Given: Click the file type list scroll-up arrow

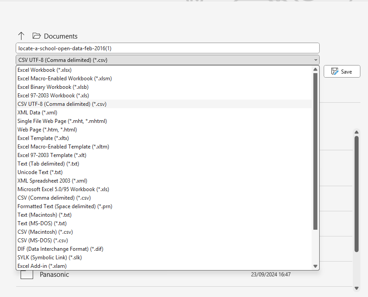Looking at the screenshot, I should 316,70.
